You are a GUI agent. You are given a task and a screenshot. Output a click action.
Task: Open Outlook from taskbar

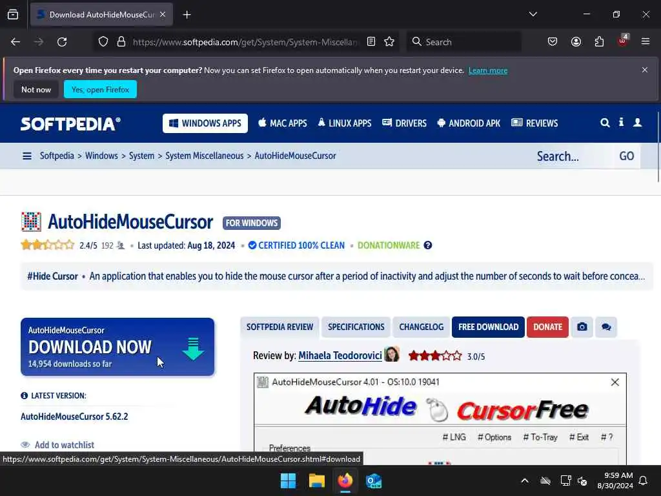[374, 480]
